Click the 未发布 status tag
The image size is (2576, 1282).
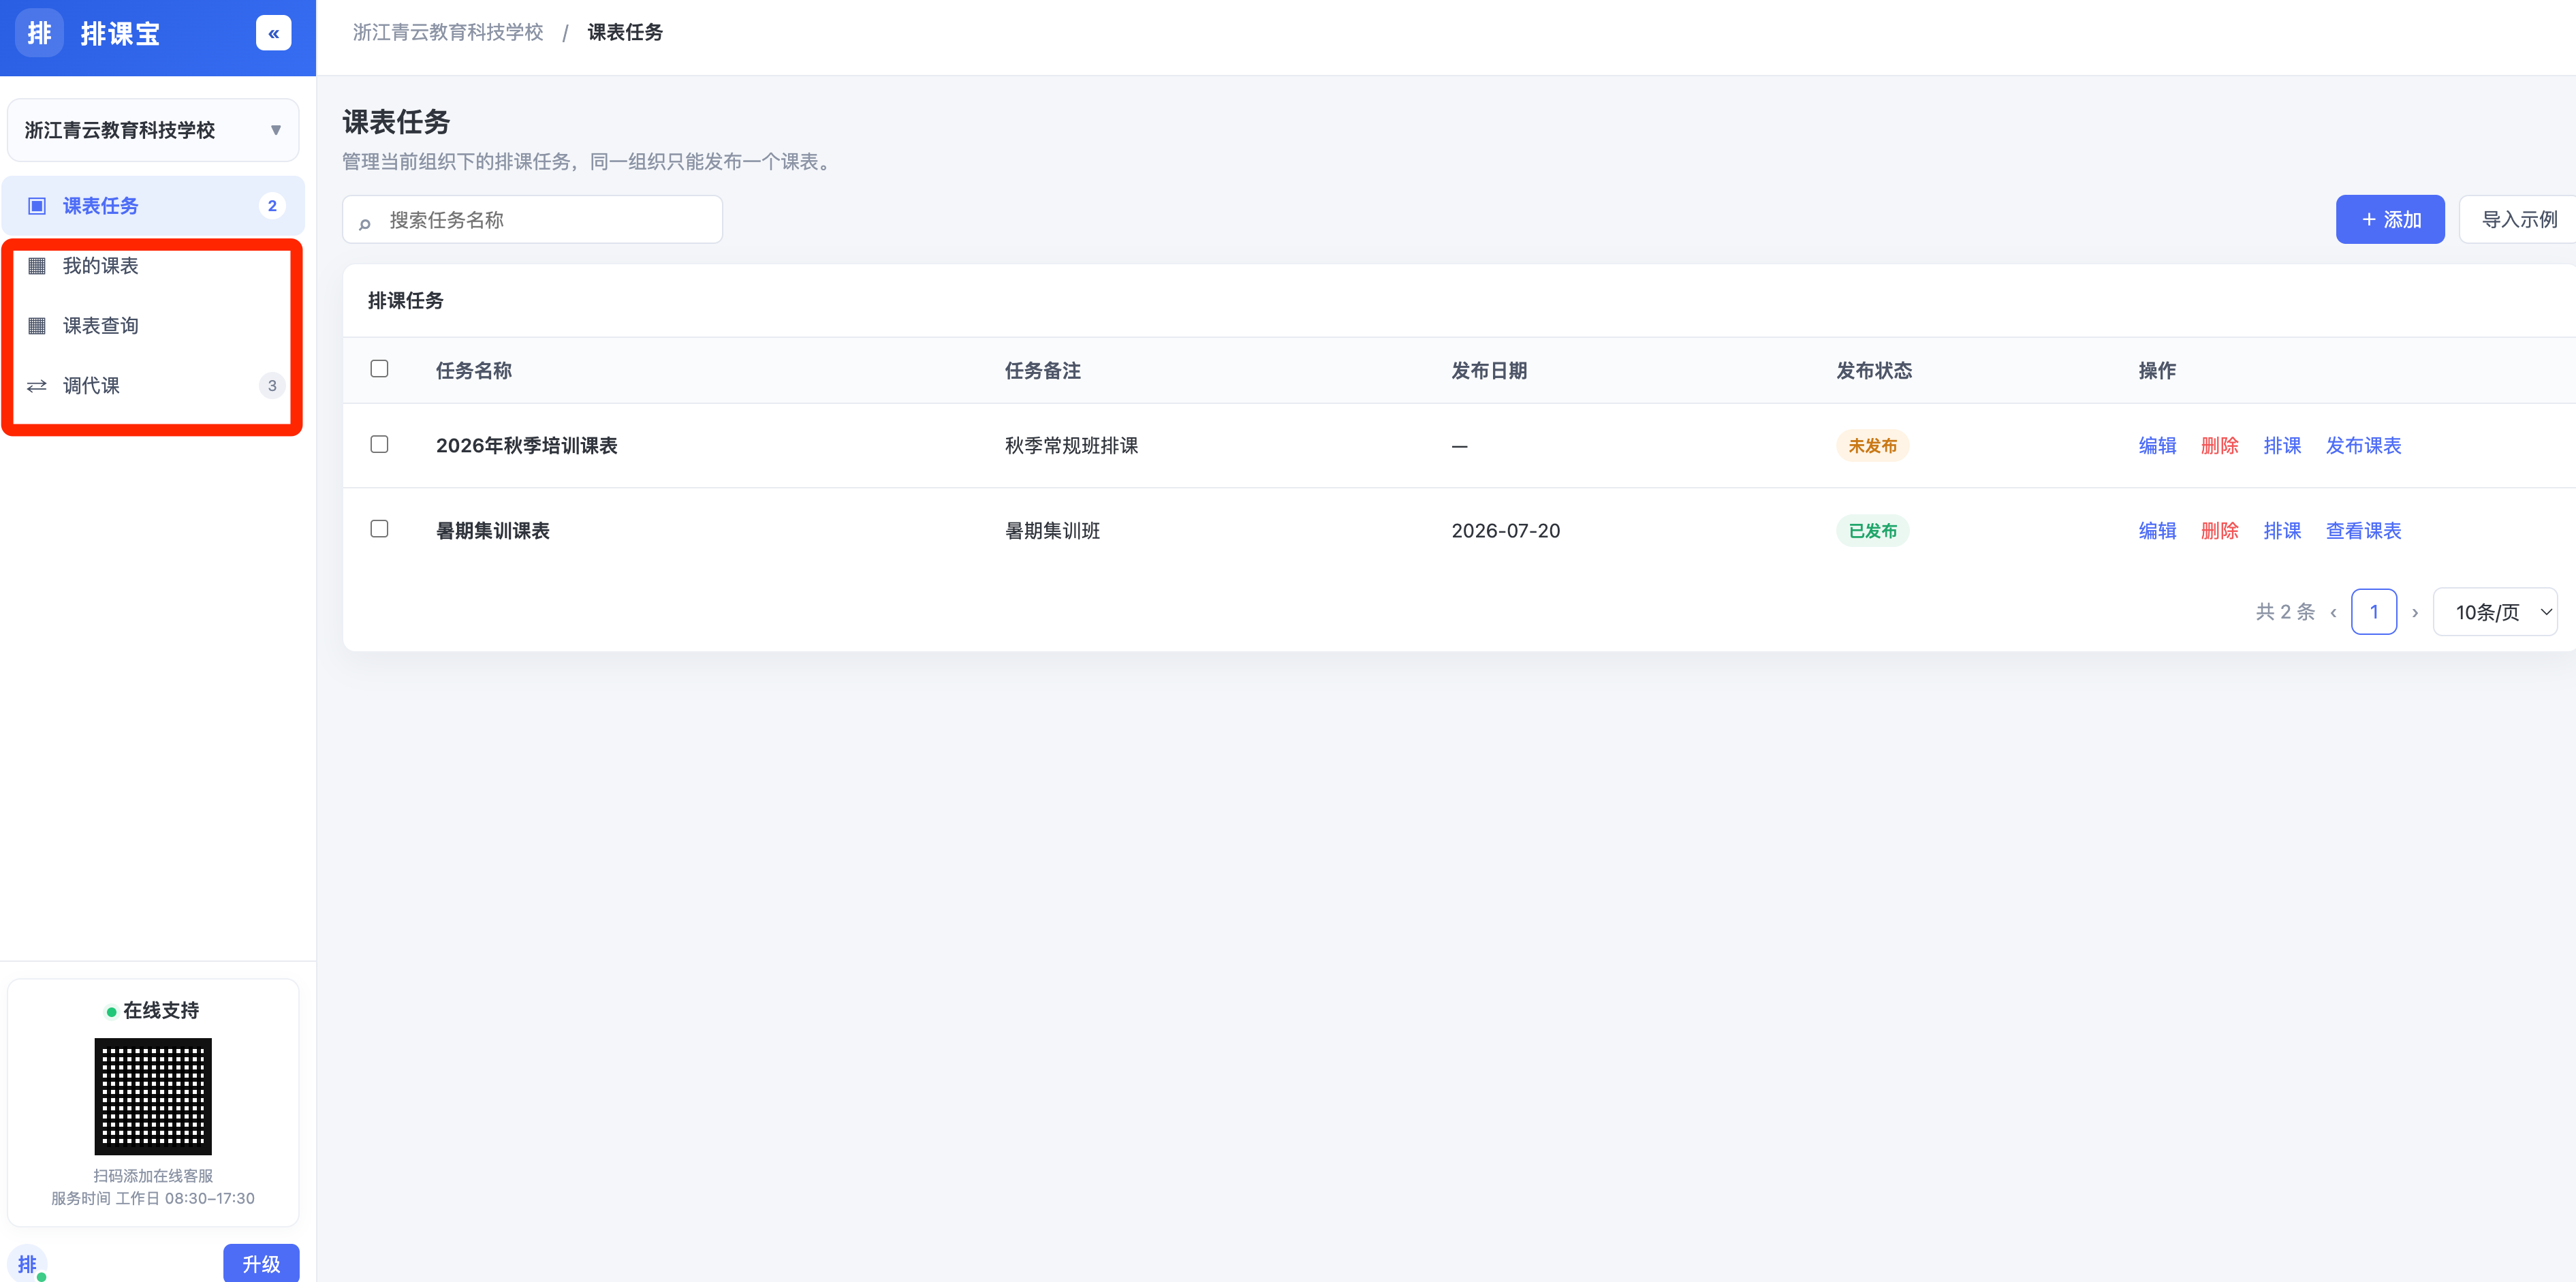[x=1872, y=446]
